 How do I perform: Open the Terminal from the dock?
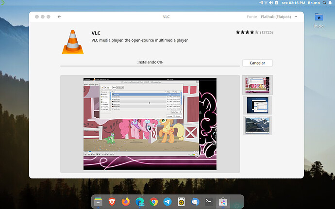(x=209, y=202)
